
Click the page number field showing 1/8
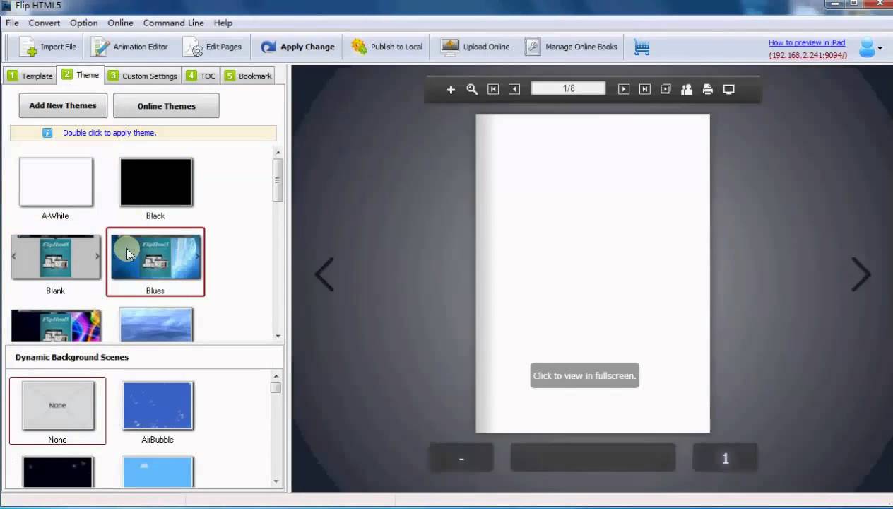(568, 88)
